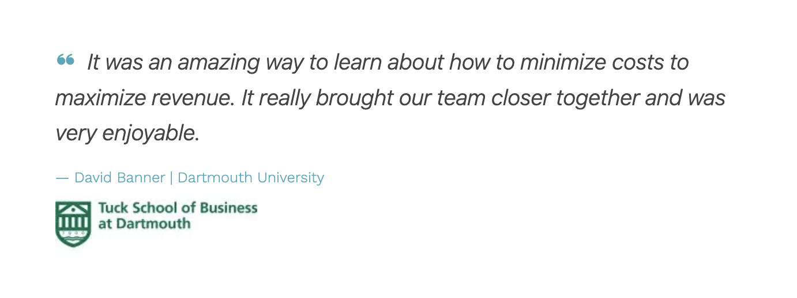Image resolution: width=797 pixels, height=298 pixels.
Task: Click the "Tuck School of Business" logo text
Action: coord(178,208)
